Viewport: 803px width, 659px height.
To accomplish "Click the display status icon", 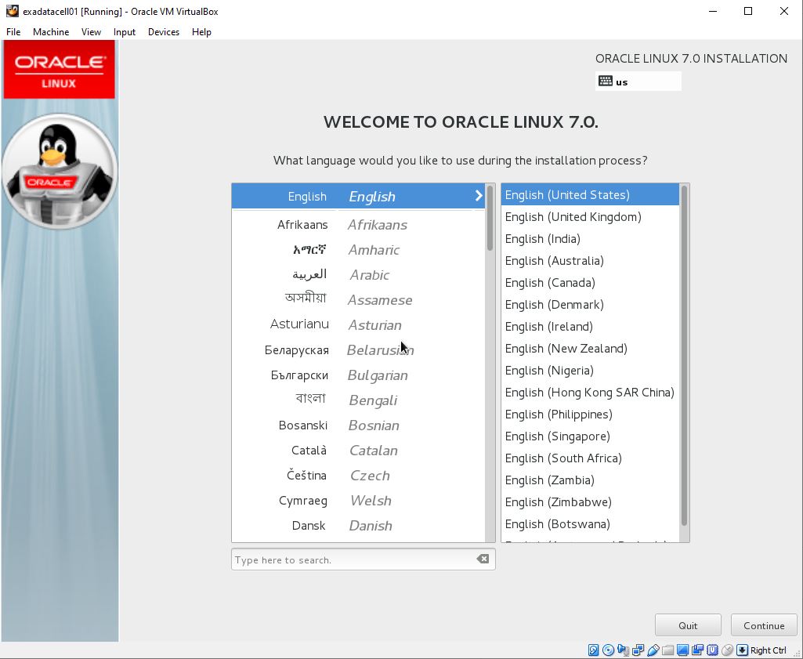I will (x=682, y=650).
